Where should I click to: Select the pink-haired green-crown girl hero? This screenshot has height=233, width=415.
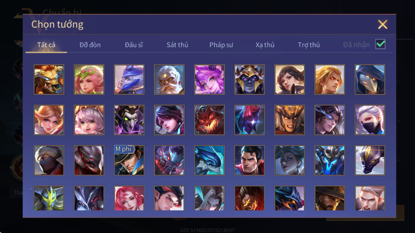point(89,80)
